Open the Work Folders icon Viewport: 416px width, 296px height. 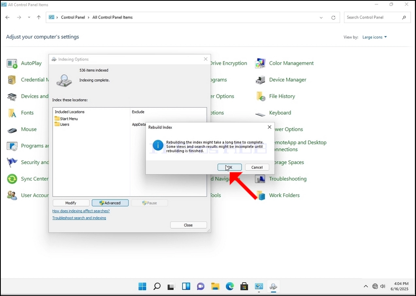pos(261,196)
